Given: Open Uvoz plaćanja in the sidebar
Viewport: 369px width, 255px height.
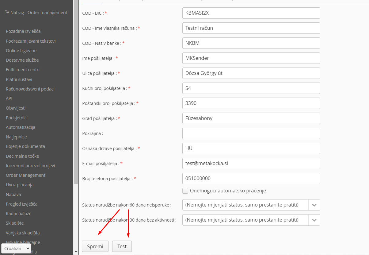Looking at the screenshot, I should point(20,185).
